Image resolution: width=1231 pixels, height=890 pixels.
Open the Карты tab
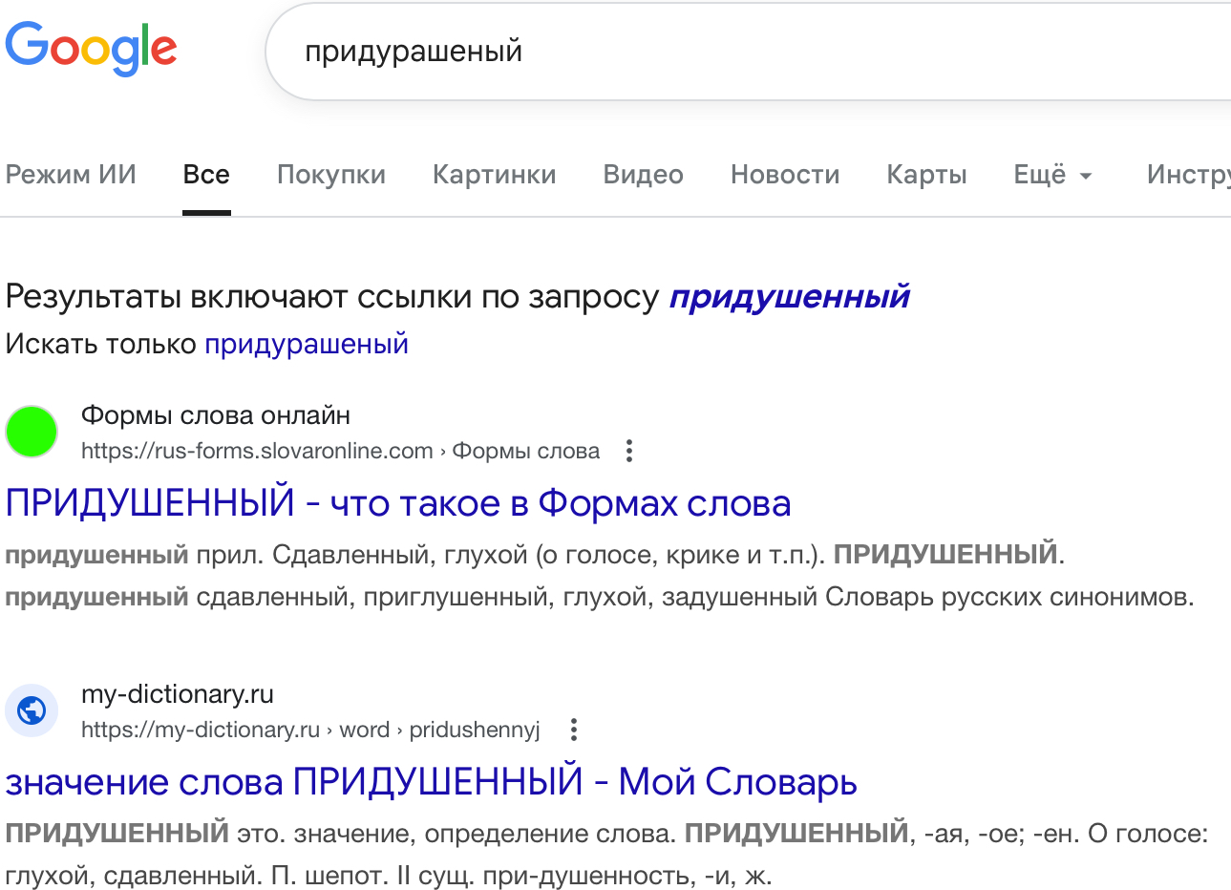(x=926, y=175)
